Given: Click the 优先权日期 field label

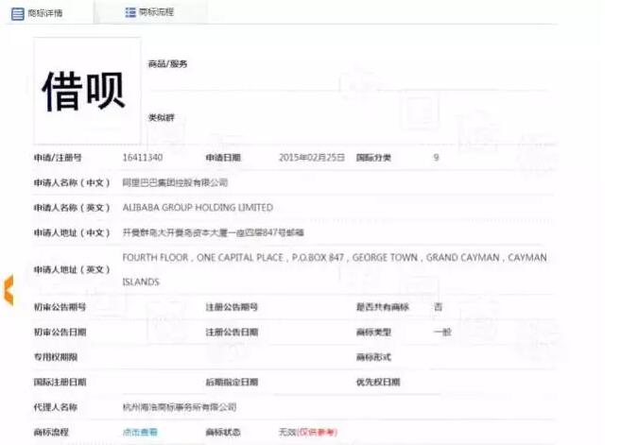Looking at the screenshot, I should pyautogui.click(x=378, y=382).
